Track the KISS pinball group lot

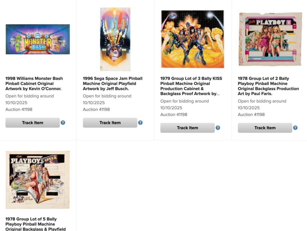[187, 128]
